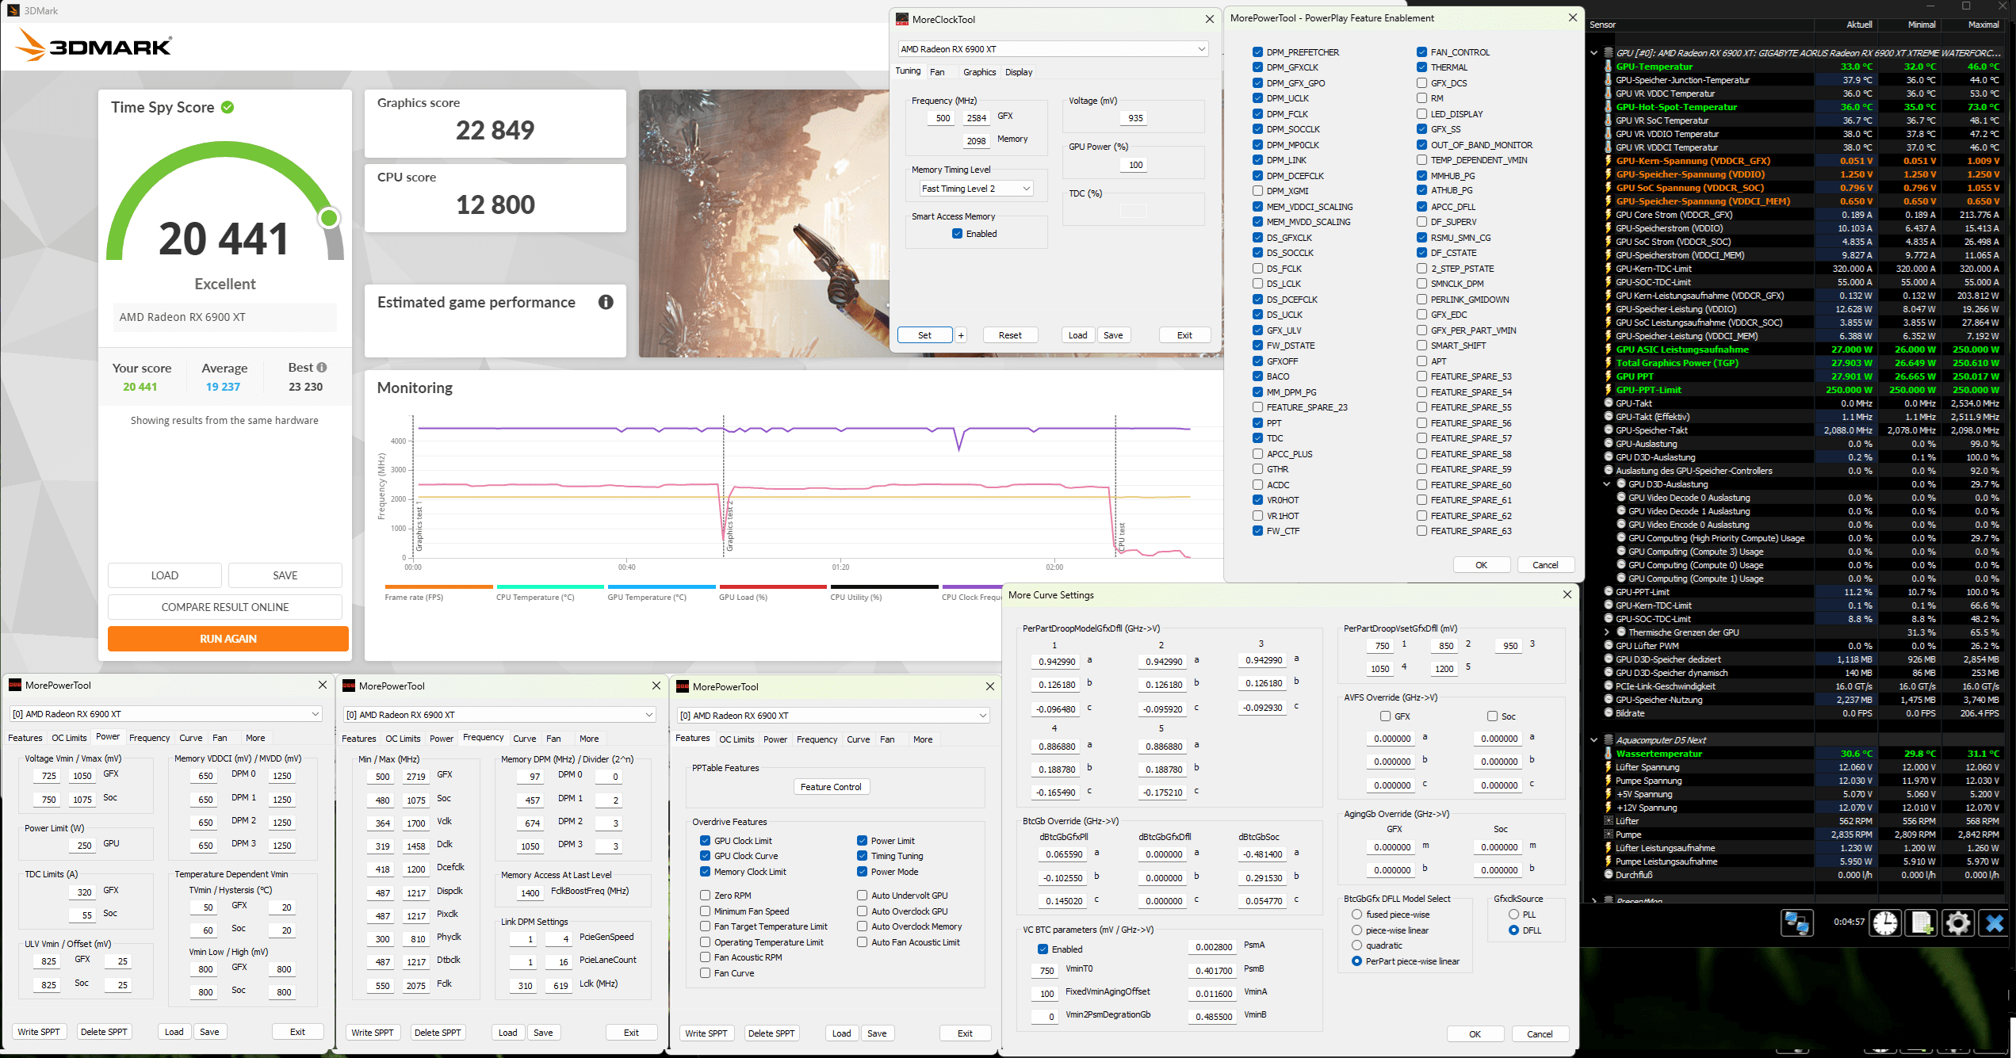Collapse the GPU D3D-Auslastung subgroup

point(1607,484)
